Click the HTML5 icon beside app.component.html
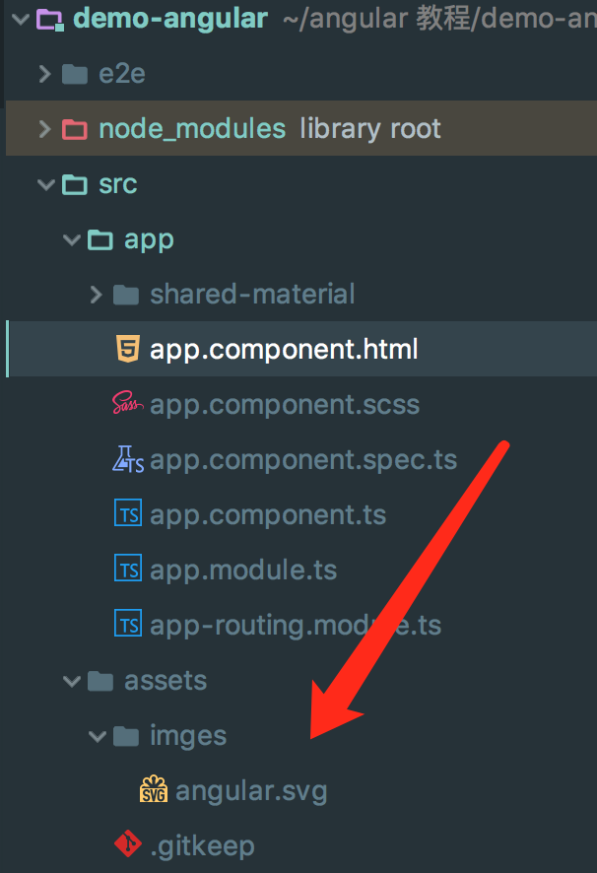This screenshot has width=597, height=873. 127,349
